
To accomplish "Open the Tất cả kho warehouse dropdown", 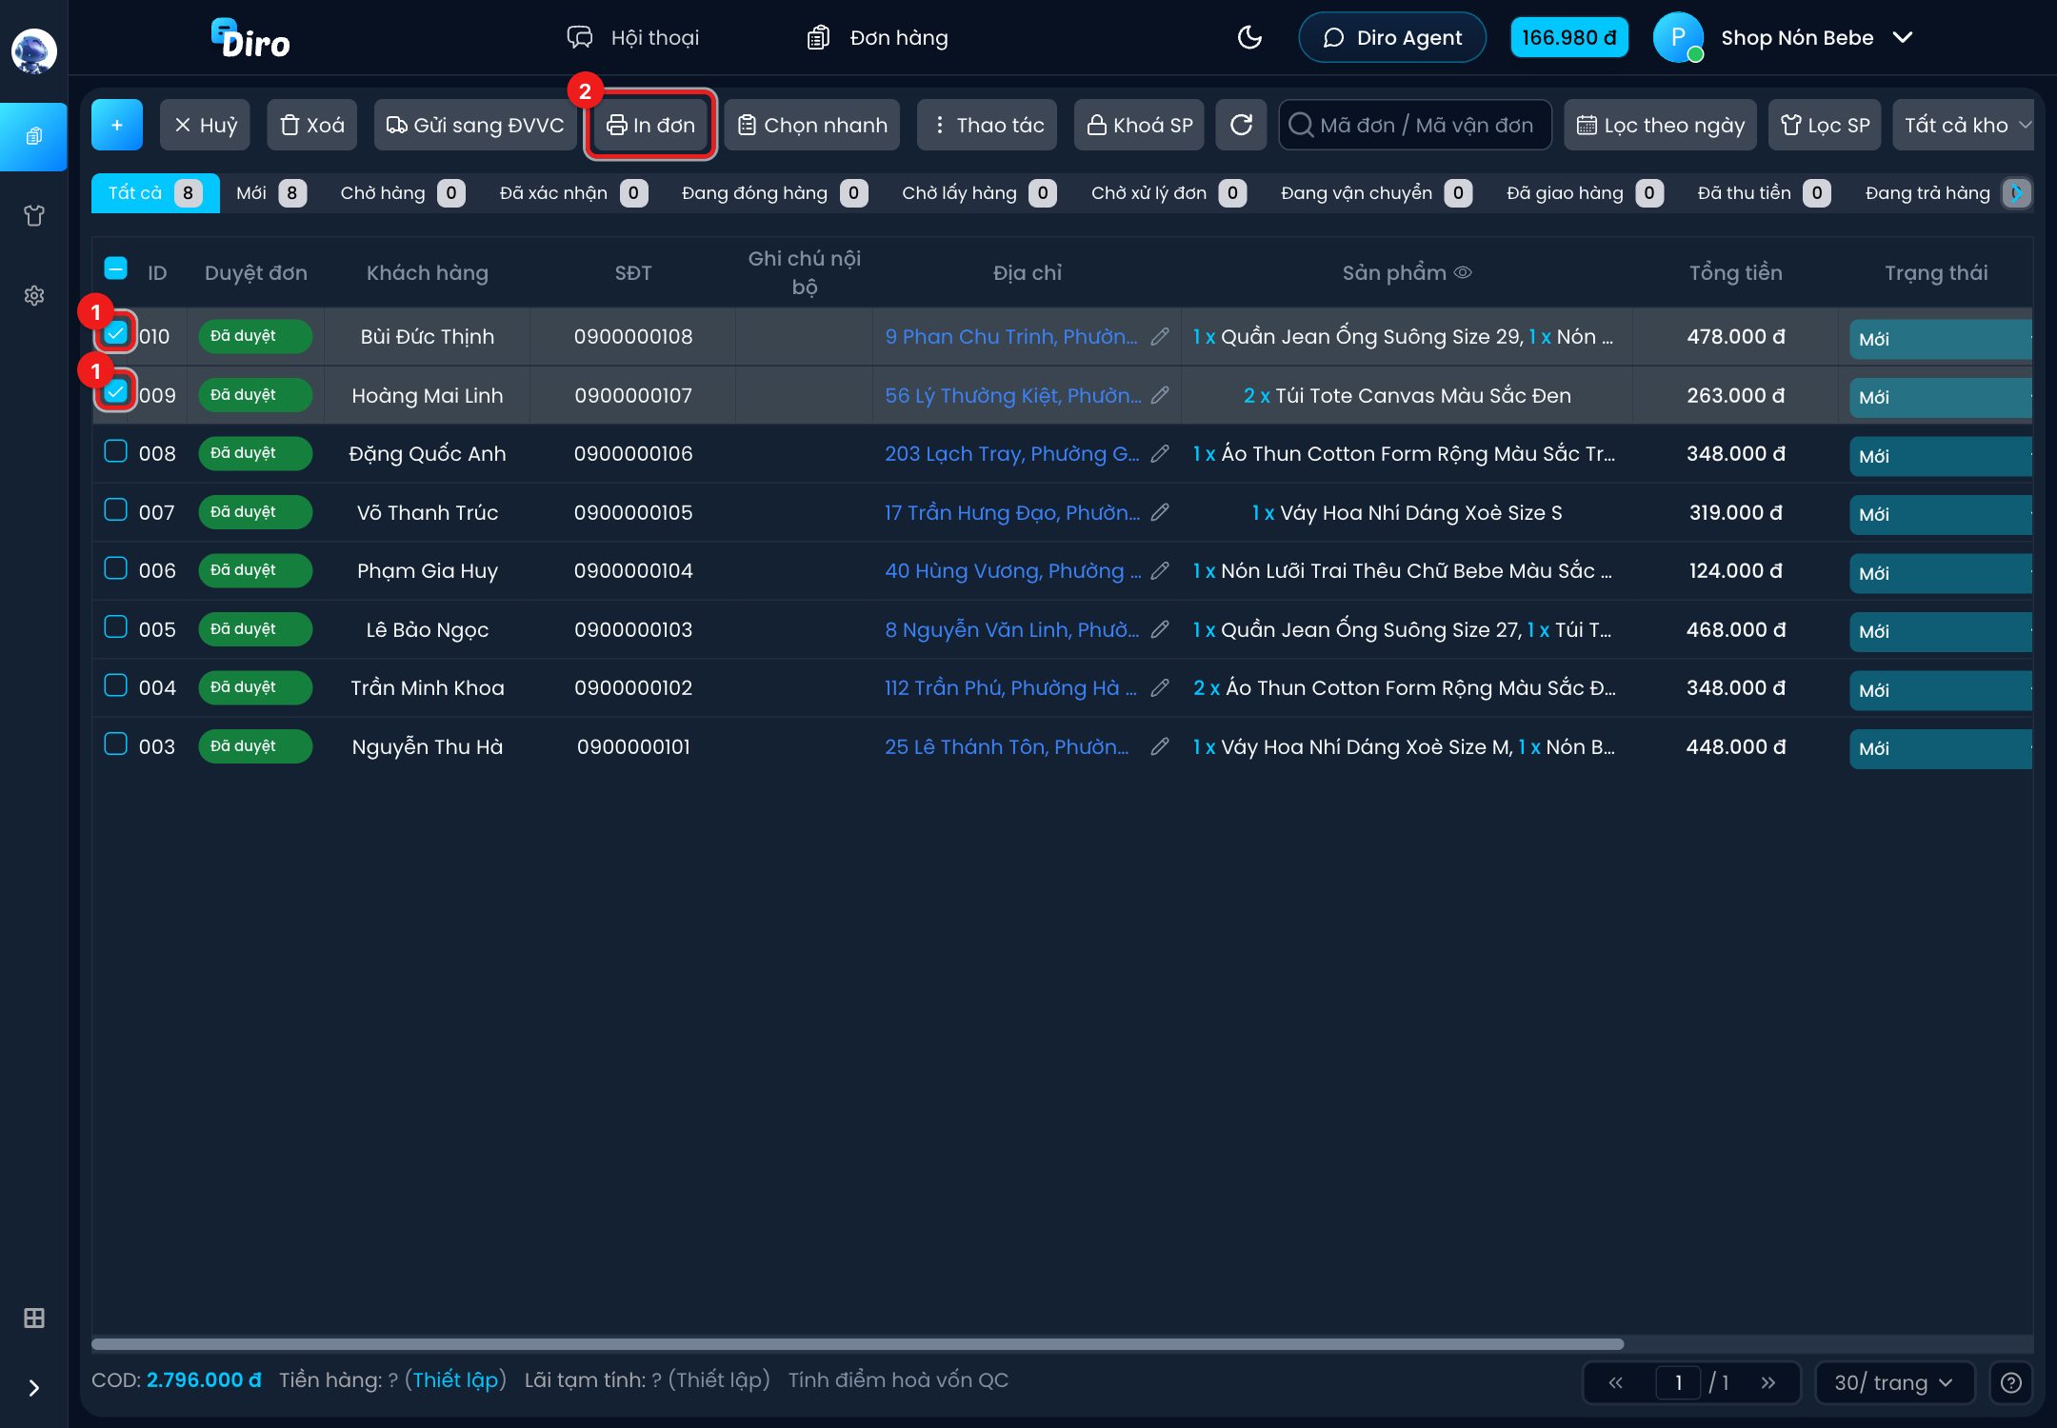I will pyautogui.click(x=1964, y=125).
